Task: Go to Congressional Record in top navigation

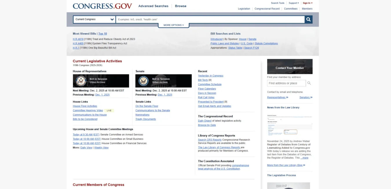Action: [267, 9]
